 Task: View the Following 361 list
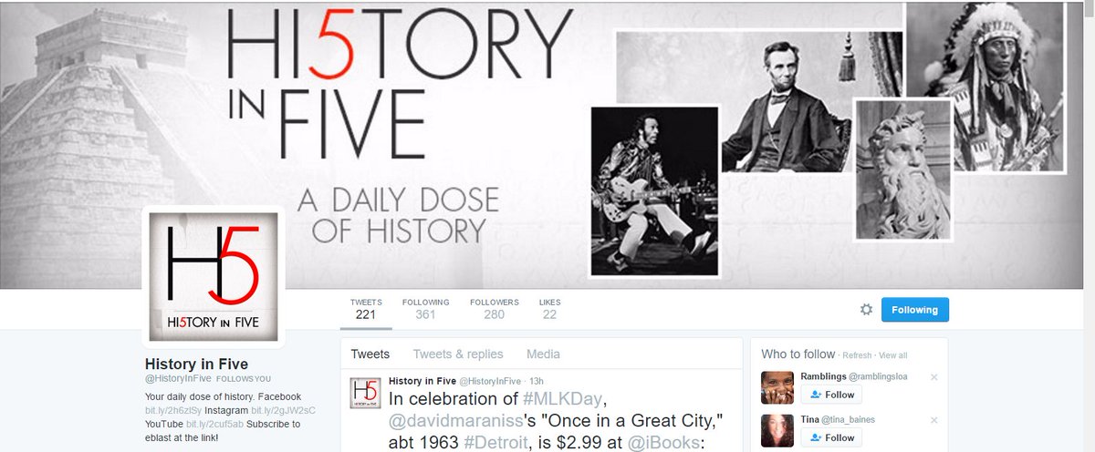(x=426, y=309)
